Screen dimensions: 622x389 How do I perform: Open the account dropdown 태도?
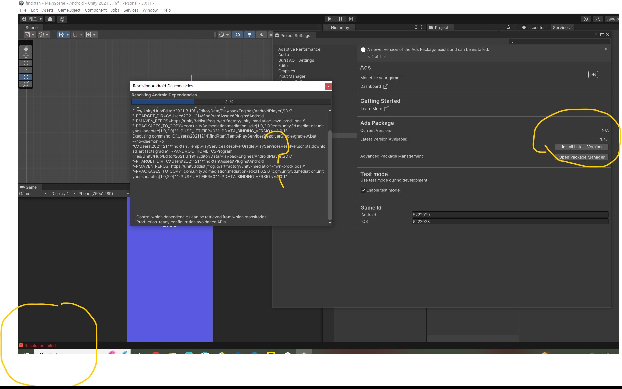pyautogui.click(x=32, y=19)
